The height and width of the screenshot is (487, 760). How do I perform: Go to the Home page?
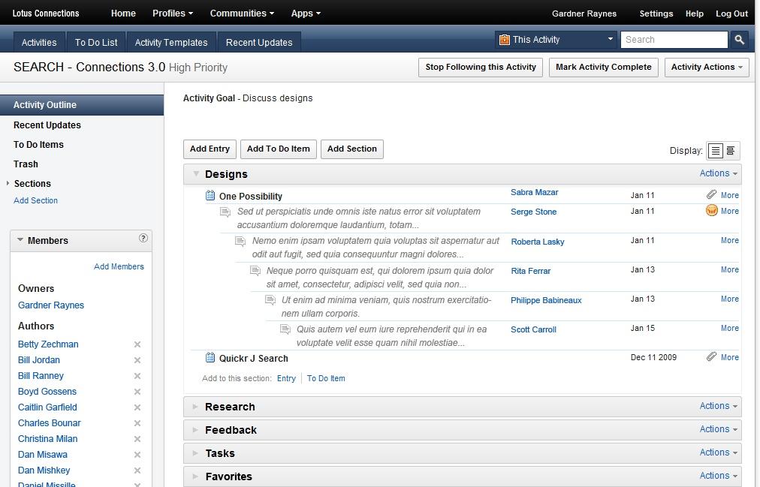click(123, 13)
